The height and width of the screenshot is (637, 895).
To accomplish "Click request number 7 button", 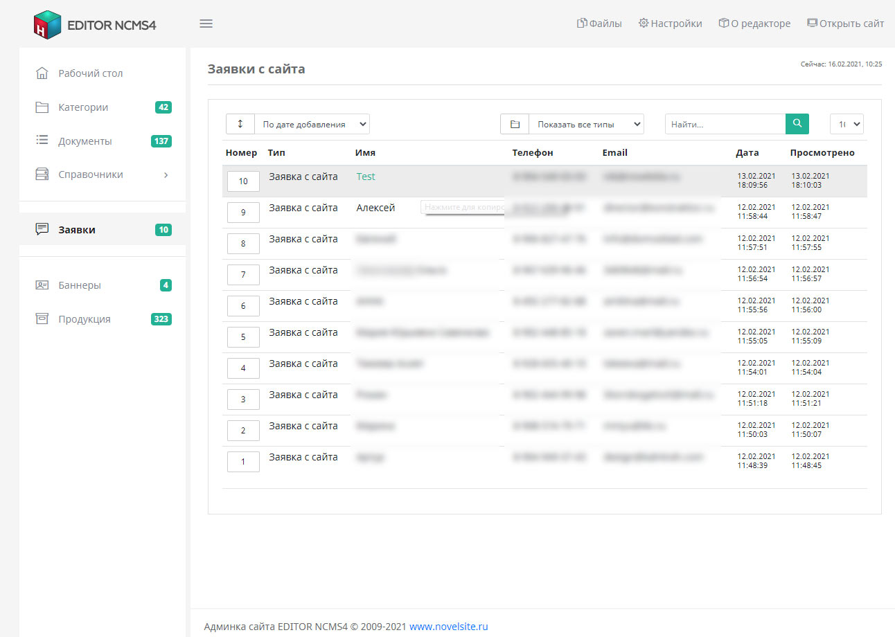I will [x=243, y=275].
